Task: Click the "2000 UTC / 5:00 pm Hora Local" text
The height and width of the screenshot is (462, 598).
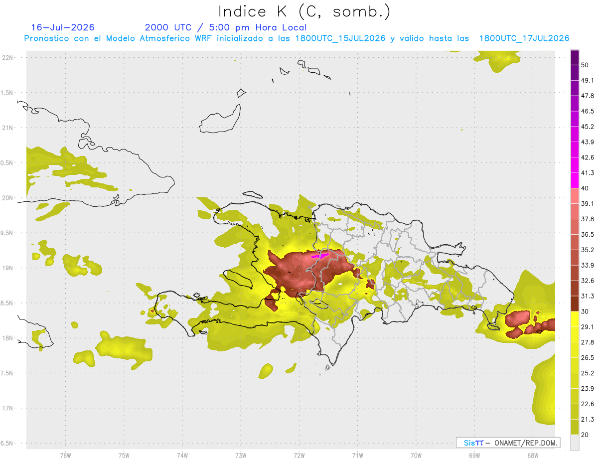Action: click(x=226, y=27)
